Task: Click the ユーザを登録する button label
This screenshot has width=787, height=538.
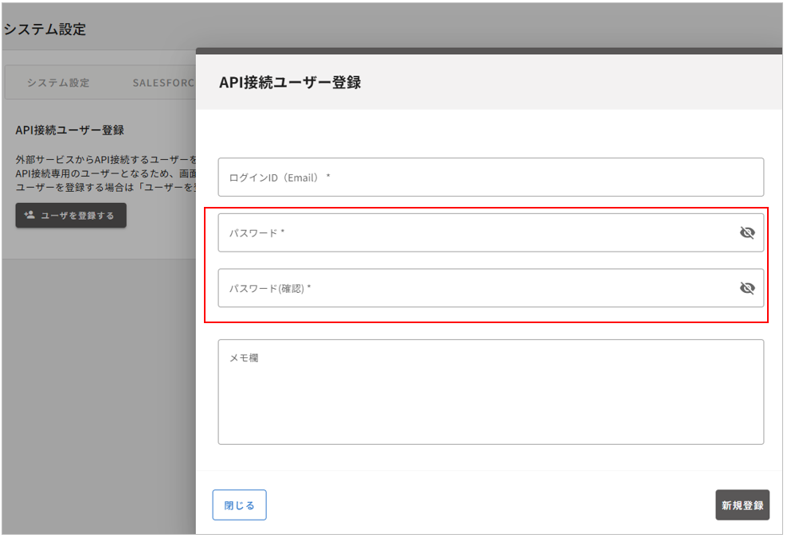Action: click(x=77, y=216)
